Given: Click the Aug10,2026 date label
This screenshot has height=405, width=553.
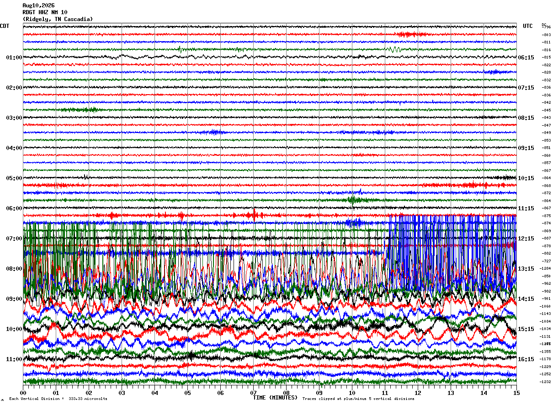Looking at the screenshot, I should click(x=38, y=5).
